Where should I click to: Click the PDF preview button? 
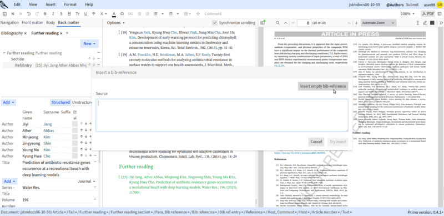[x=428, y=14]
